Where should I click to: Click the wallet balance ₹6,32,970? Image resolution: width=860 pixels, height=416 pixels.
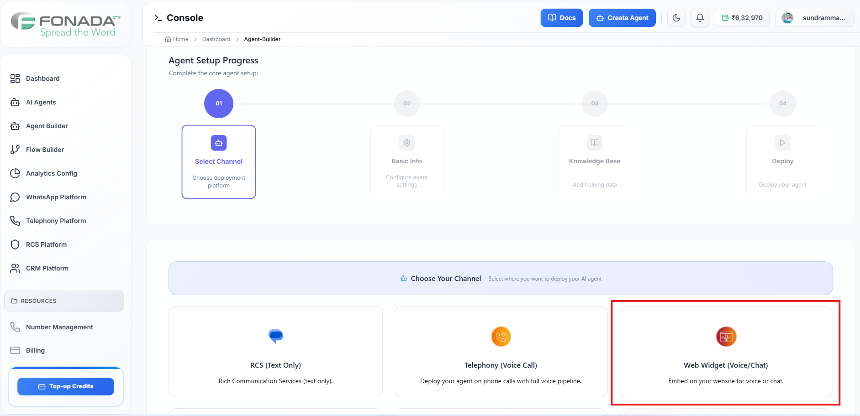point(742,18)
